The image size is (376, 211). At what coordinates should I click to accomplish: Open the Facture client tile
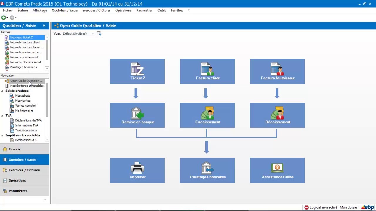pos(207,72)
